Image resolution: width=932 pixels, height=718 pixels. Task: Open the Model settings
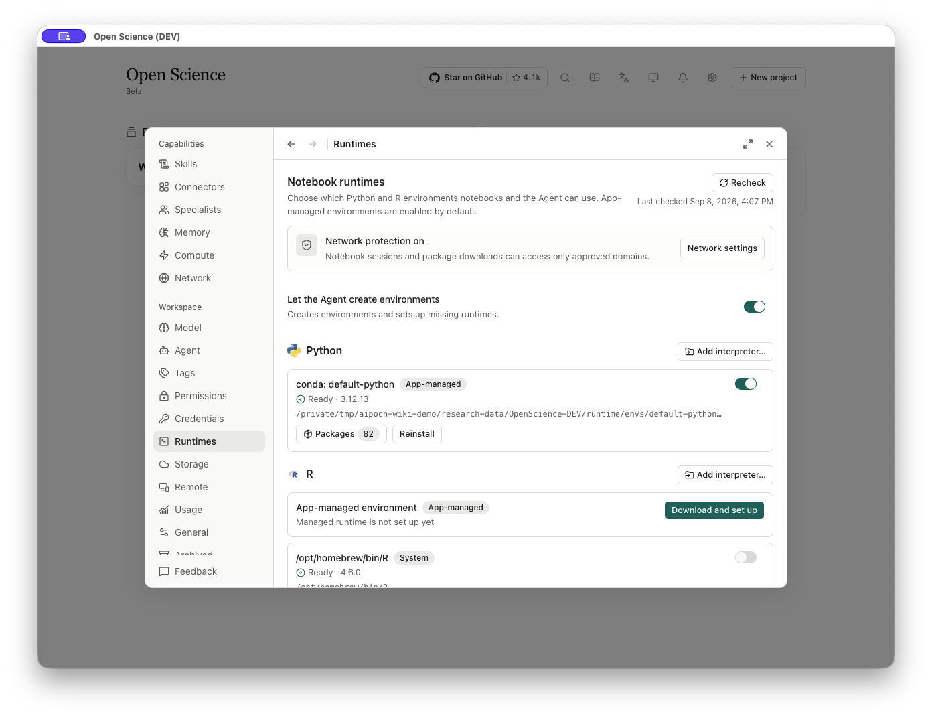pos(209,328)
